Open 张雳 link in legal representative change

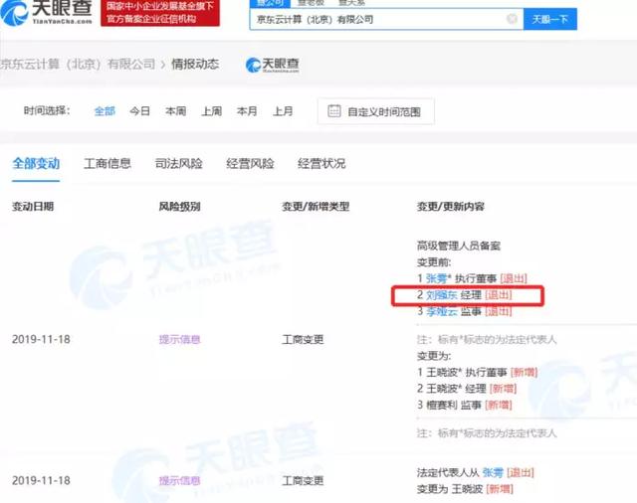pyautogui.click(x=493, y=472)
